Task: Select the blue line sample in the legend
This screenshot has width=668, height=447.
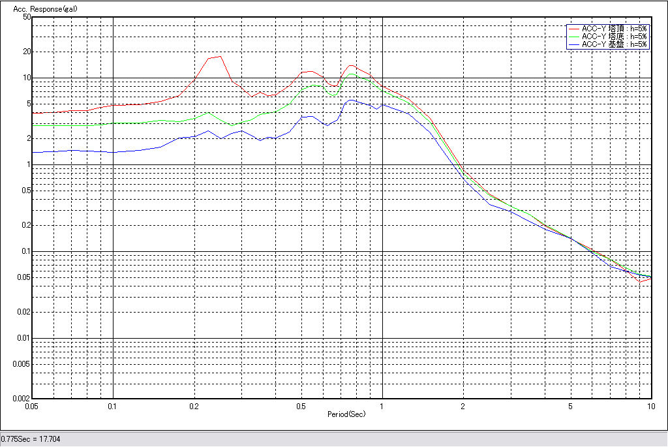Action: [x=574, y=44]
